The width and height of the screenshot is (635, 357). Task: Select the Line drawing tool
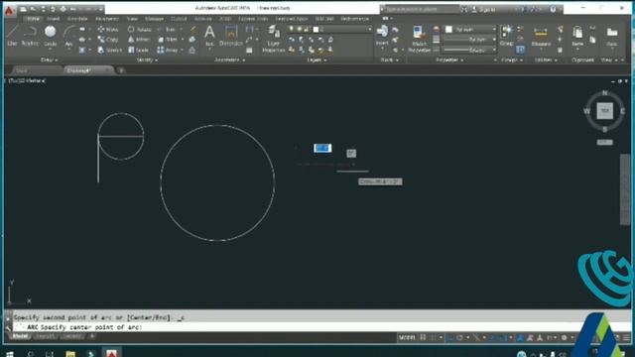pos(12,36)
